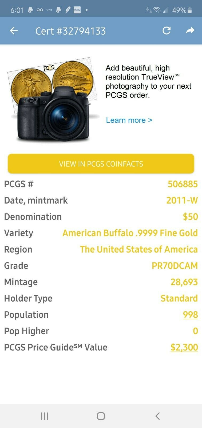This screenshot has width=202, height=428.
Task: Open the $2,300 price guide value
Action: click(184, 347)
